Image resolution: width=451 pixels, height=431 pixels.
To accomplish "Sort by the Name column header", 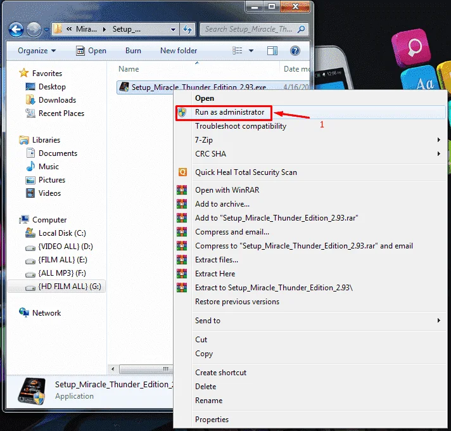I will click(x=129, y=69).
